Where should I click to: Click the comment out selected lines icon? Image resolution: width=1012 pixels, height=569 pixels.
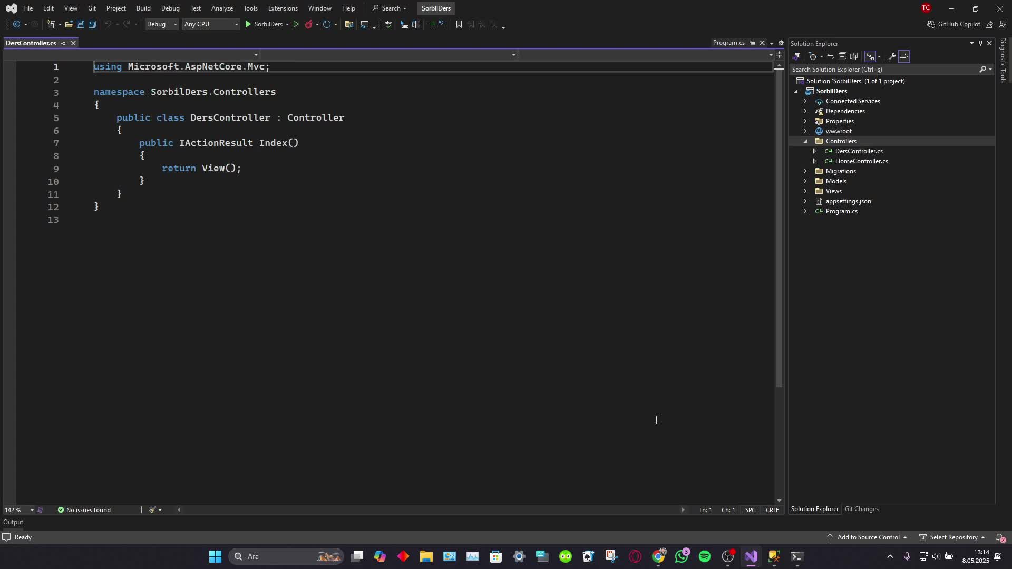432,24
